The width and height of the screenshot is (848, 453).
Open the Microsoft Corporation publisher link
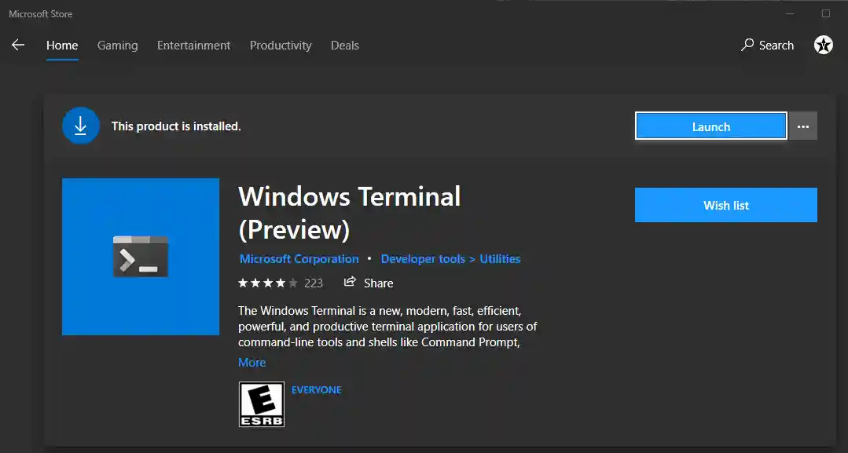click(x=299, y=258)
